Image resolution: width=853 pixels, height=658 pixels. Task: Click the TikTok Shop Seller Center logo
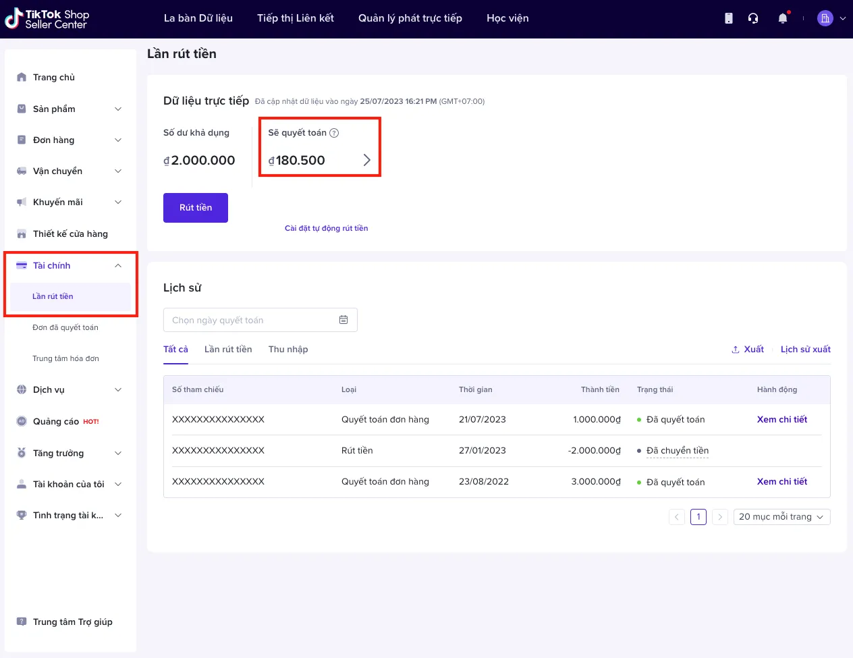[47, 19]
